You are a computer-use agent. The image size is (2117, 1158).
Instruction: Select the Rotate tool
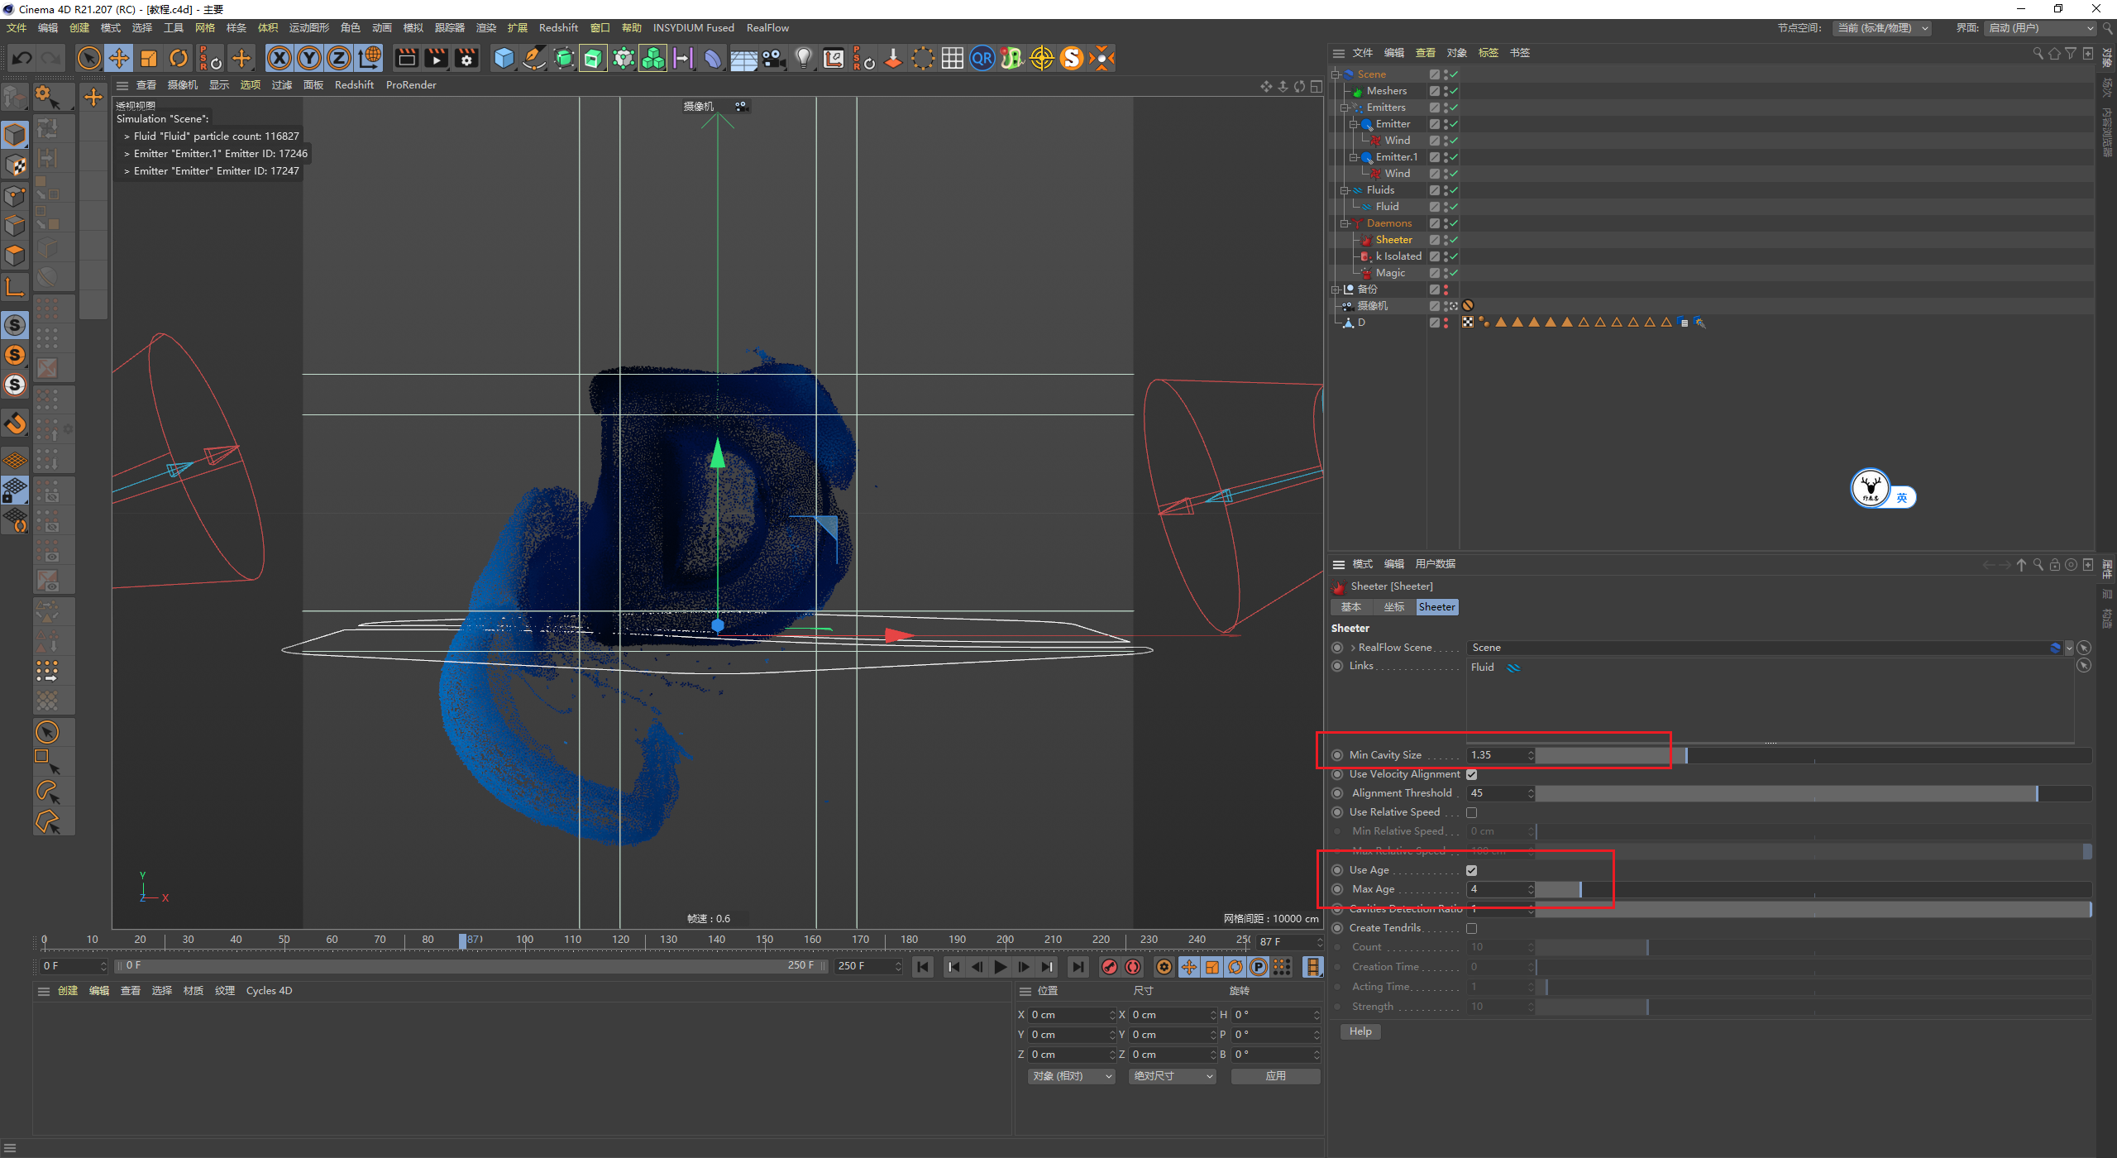(179, 58)
